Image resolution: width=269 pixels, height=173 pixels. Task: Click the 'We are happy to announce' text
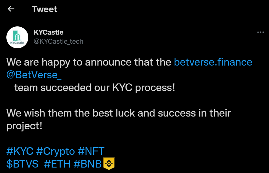pos(88,62)
